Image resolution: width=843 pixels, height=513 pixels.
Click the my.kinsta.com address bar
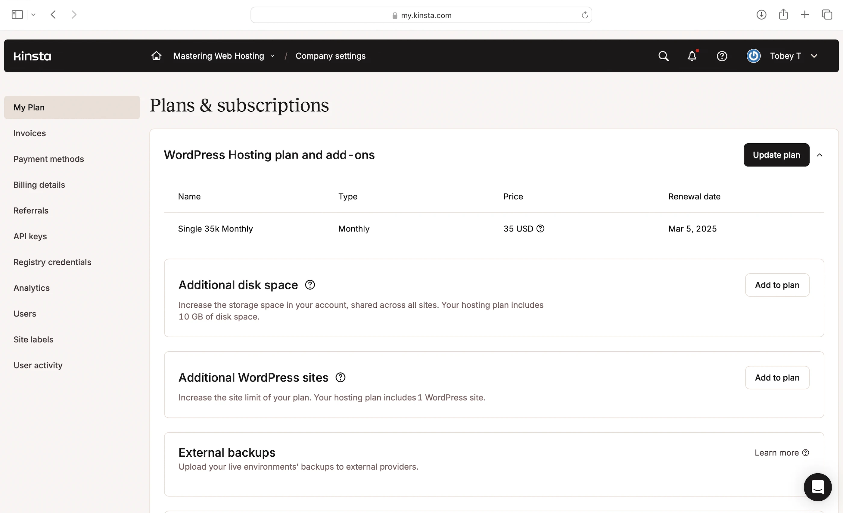pos(421,15)
